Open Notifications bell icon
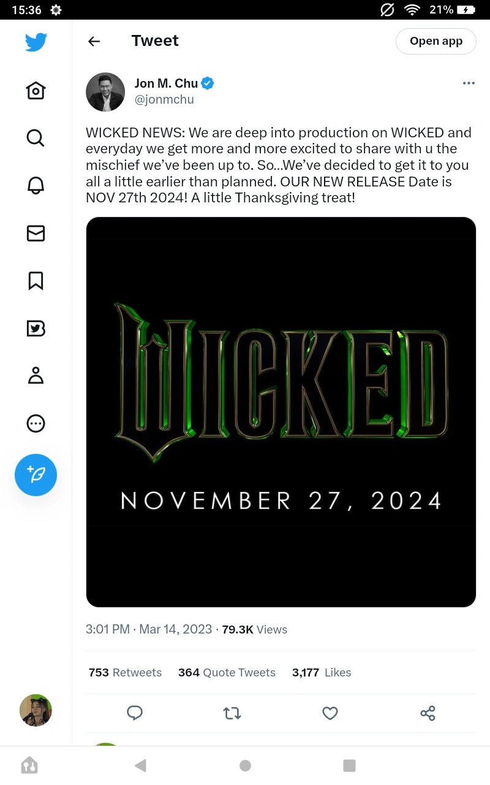The width and height of the screenshot is (490, 785). click(x=36, y=185)
